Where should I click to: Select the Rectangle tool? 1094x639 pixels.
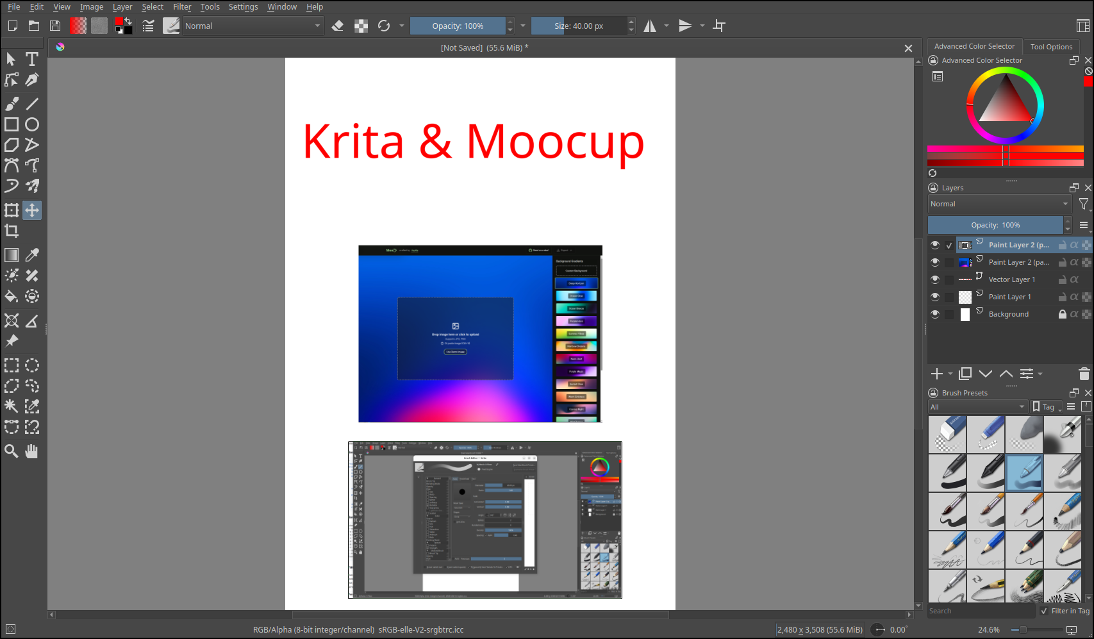(11, 124)
